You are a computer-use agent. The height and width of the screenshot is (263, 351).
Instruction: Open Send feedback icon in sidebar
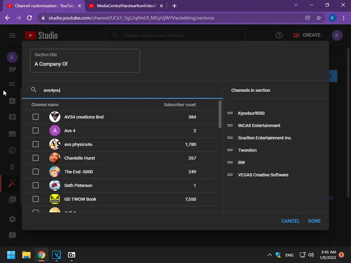click(x=12, y=235)
